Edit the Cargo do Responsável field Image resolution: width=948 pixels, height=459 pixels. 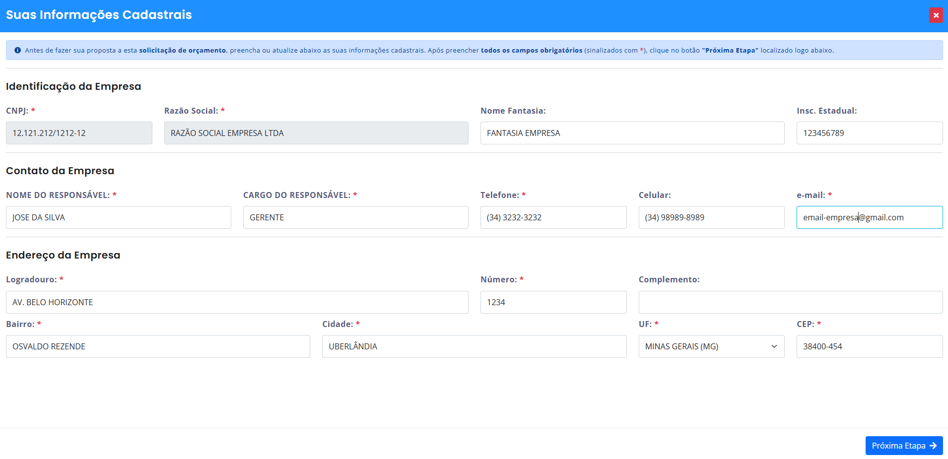click(x=355, y=217)
